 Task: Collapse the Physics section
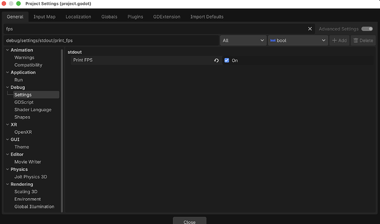coord(8,170)
